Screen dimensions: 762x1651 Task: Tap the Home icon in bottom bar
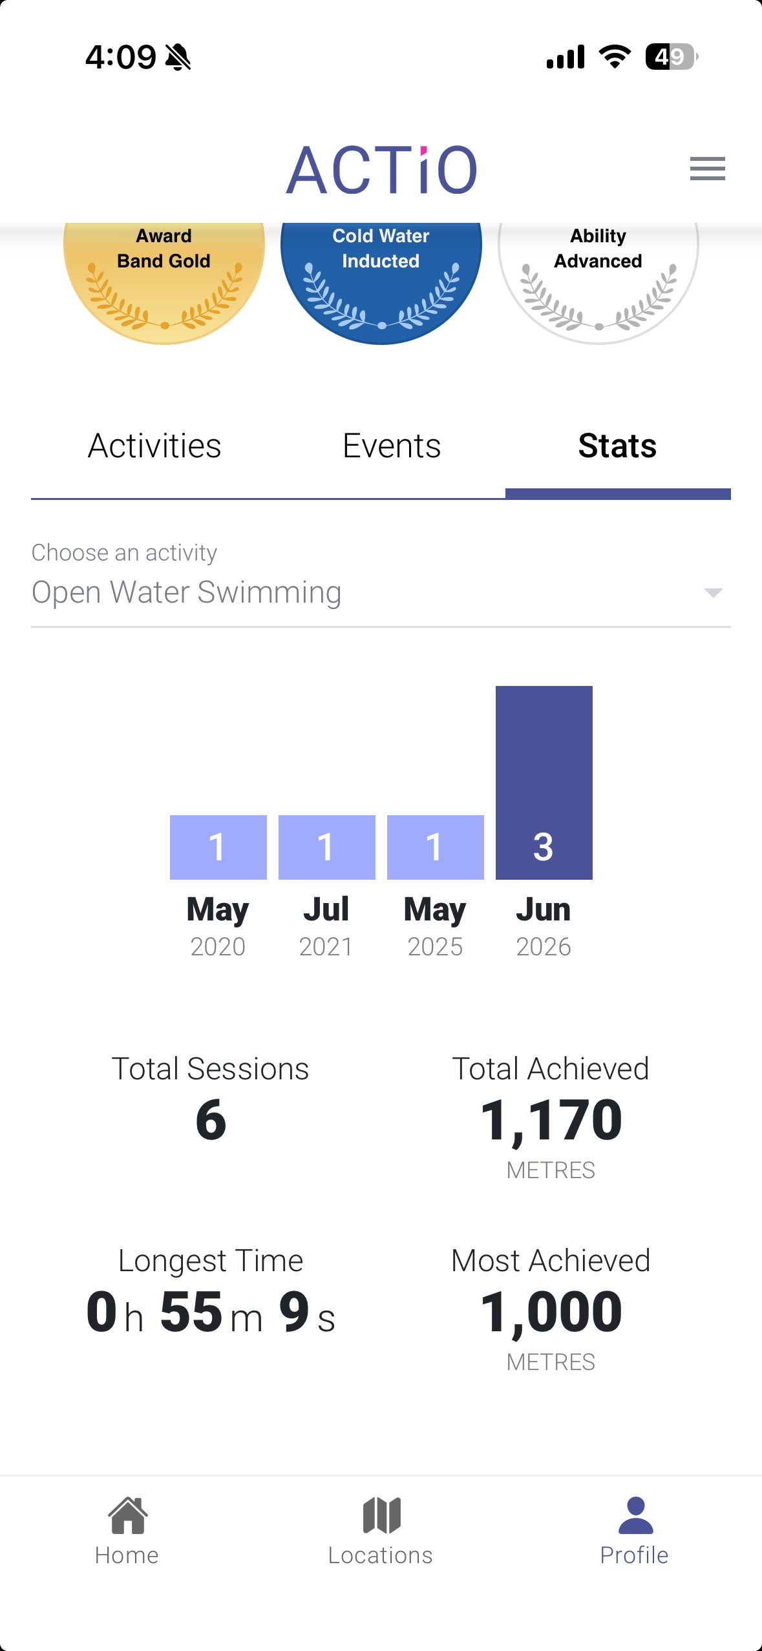coord(127,1515)
